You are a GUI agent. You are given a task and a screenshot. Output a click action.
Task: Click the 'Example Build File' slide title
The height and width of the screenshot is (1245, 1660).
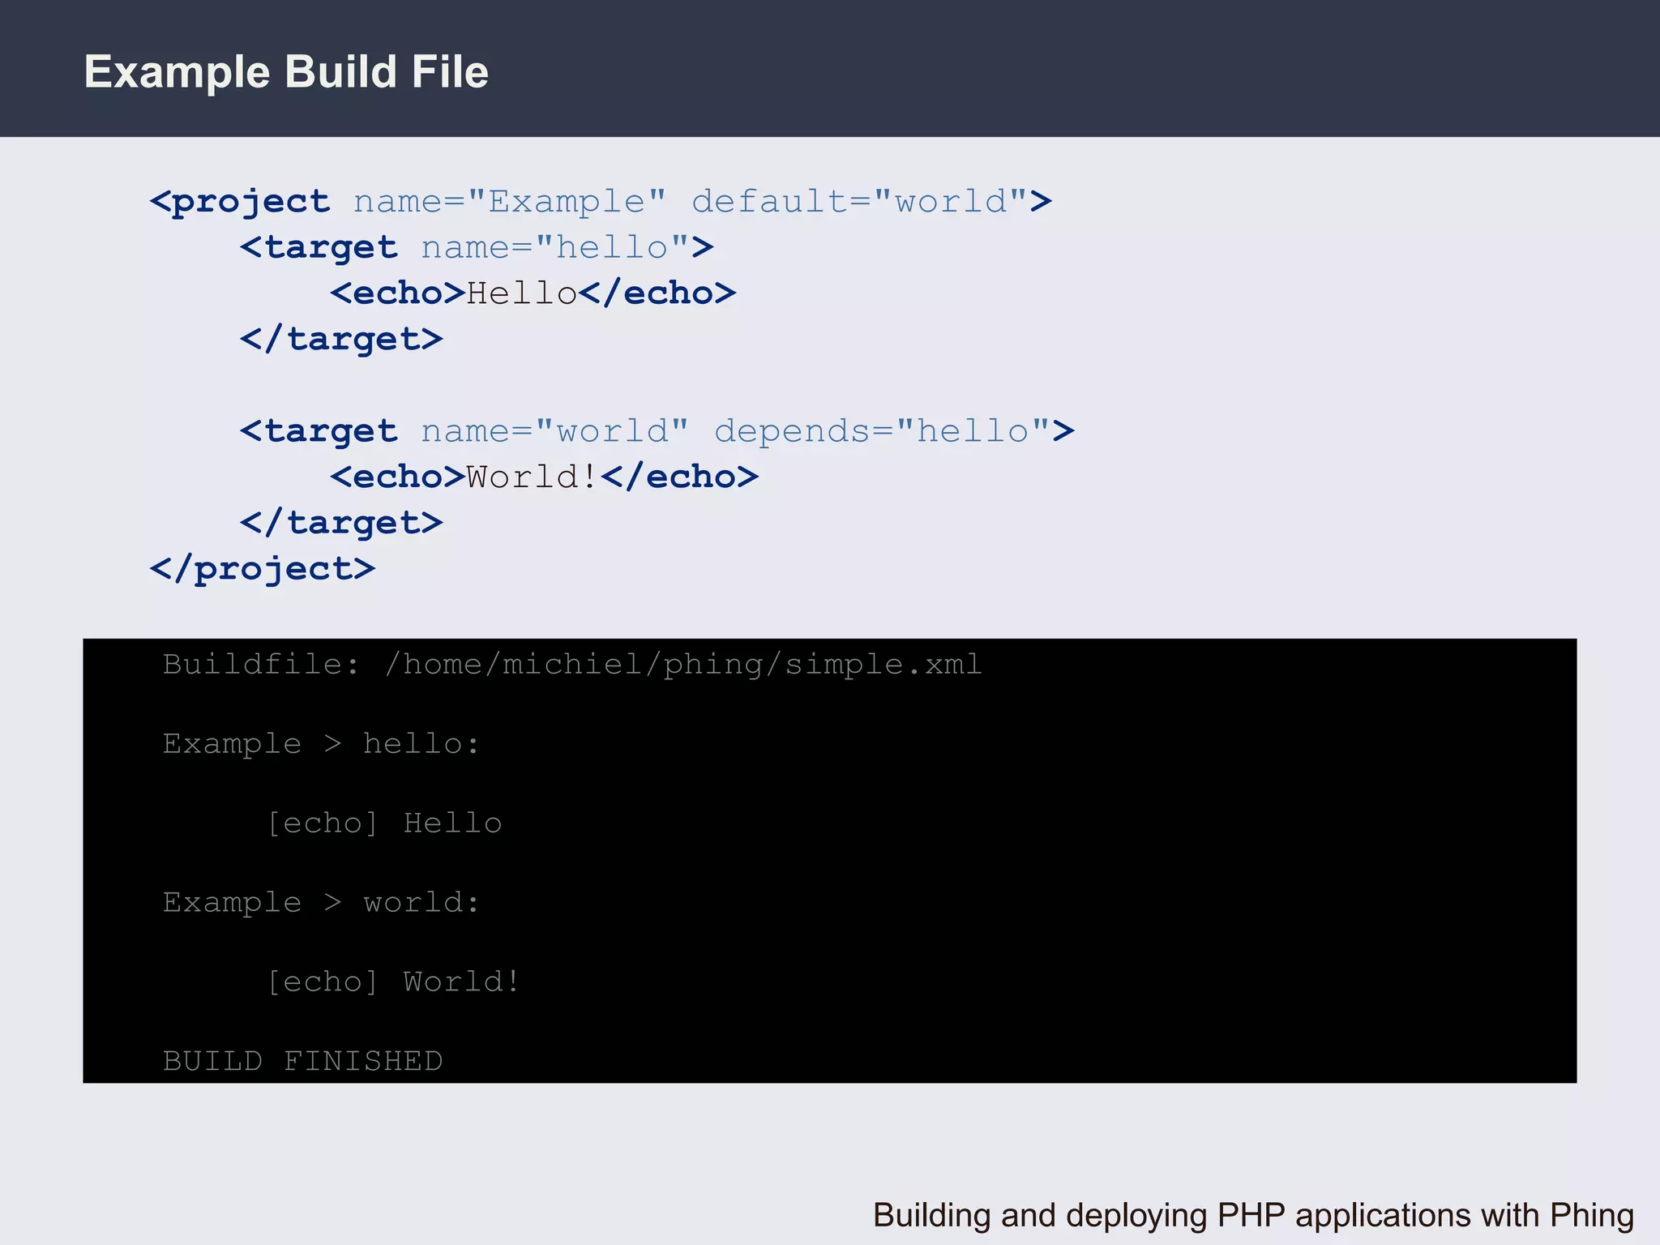click(286, 71)
